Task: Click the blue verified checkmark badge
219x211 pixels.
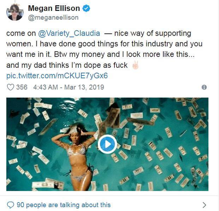Action: pos(86,8)
